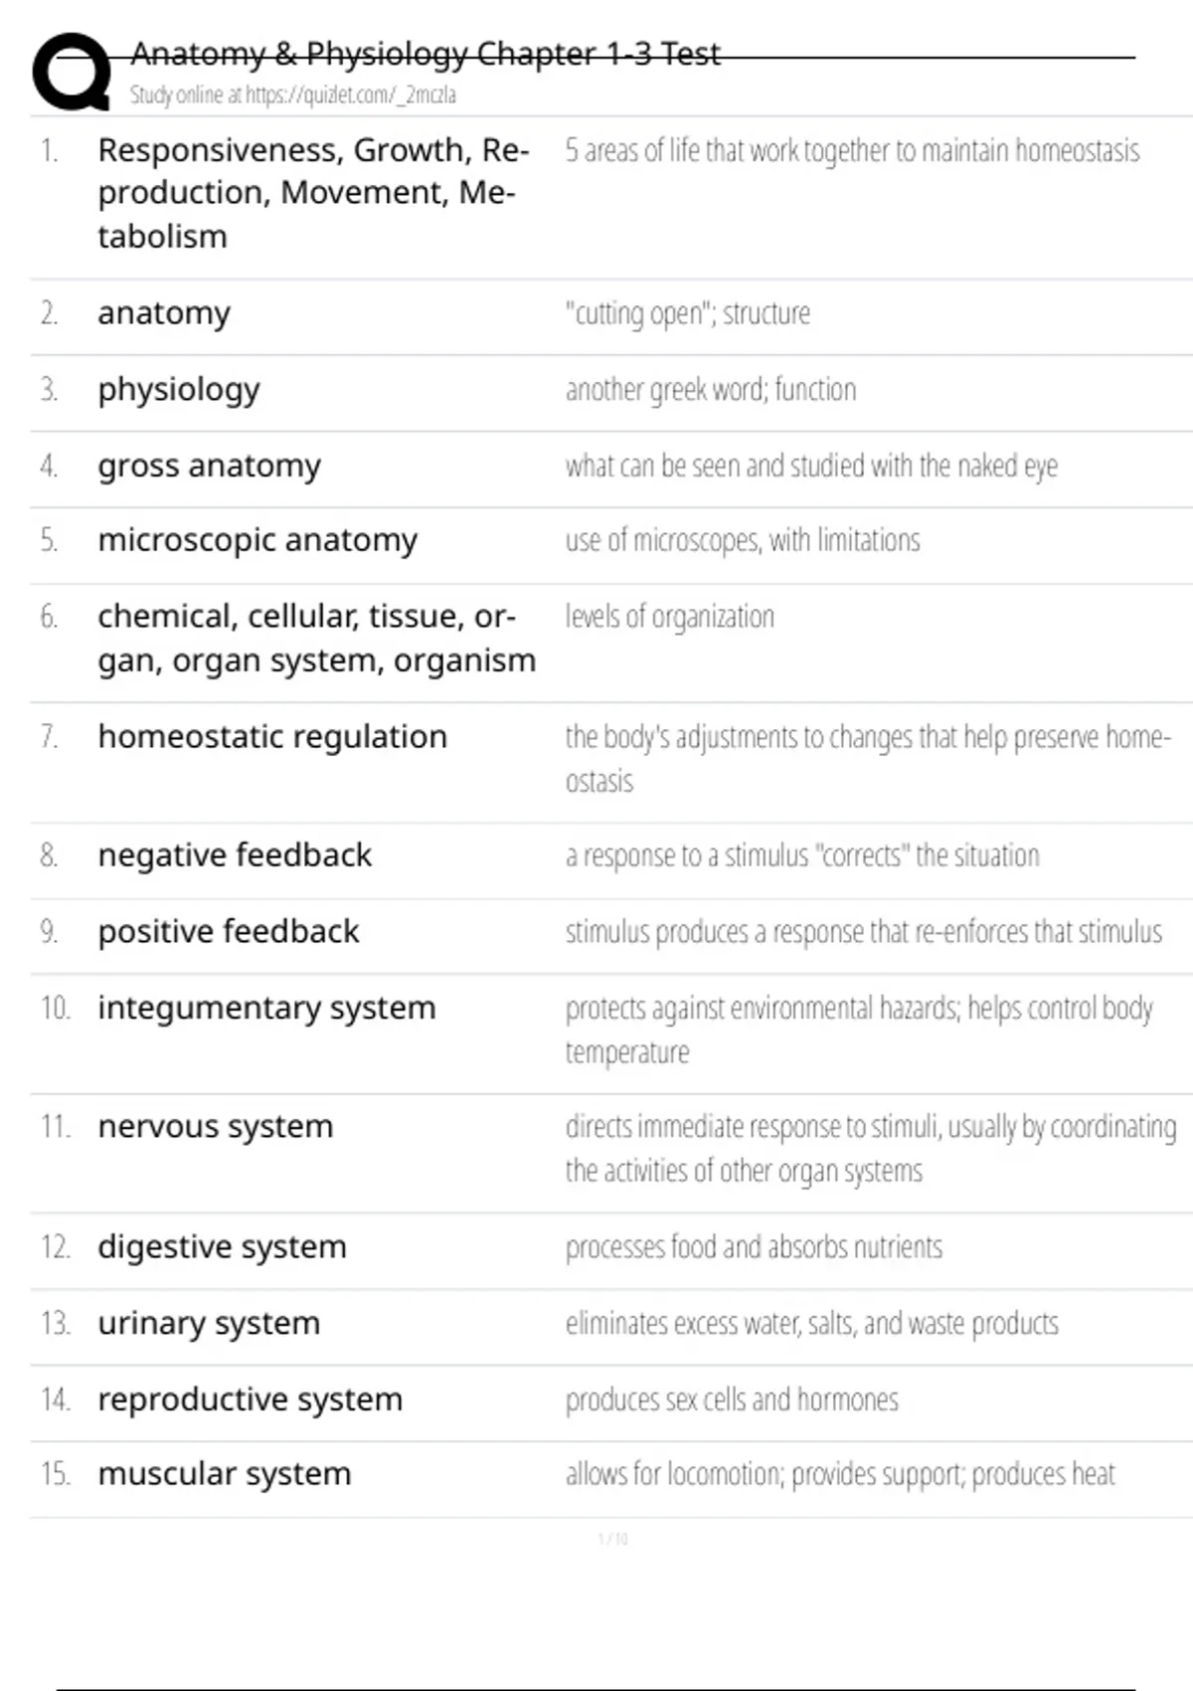Viewport: 1193px width, 1691px height.
Task: Select the term 'integumentary system'
Action: (266, 1009)
